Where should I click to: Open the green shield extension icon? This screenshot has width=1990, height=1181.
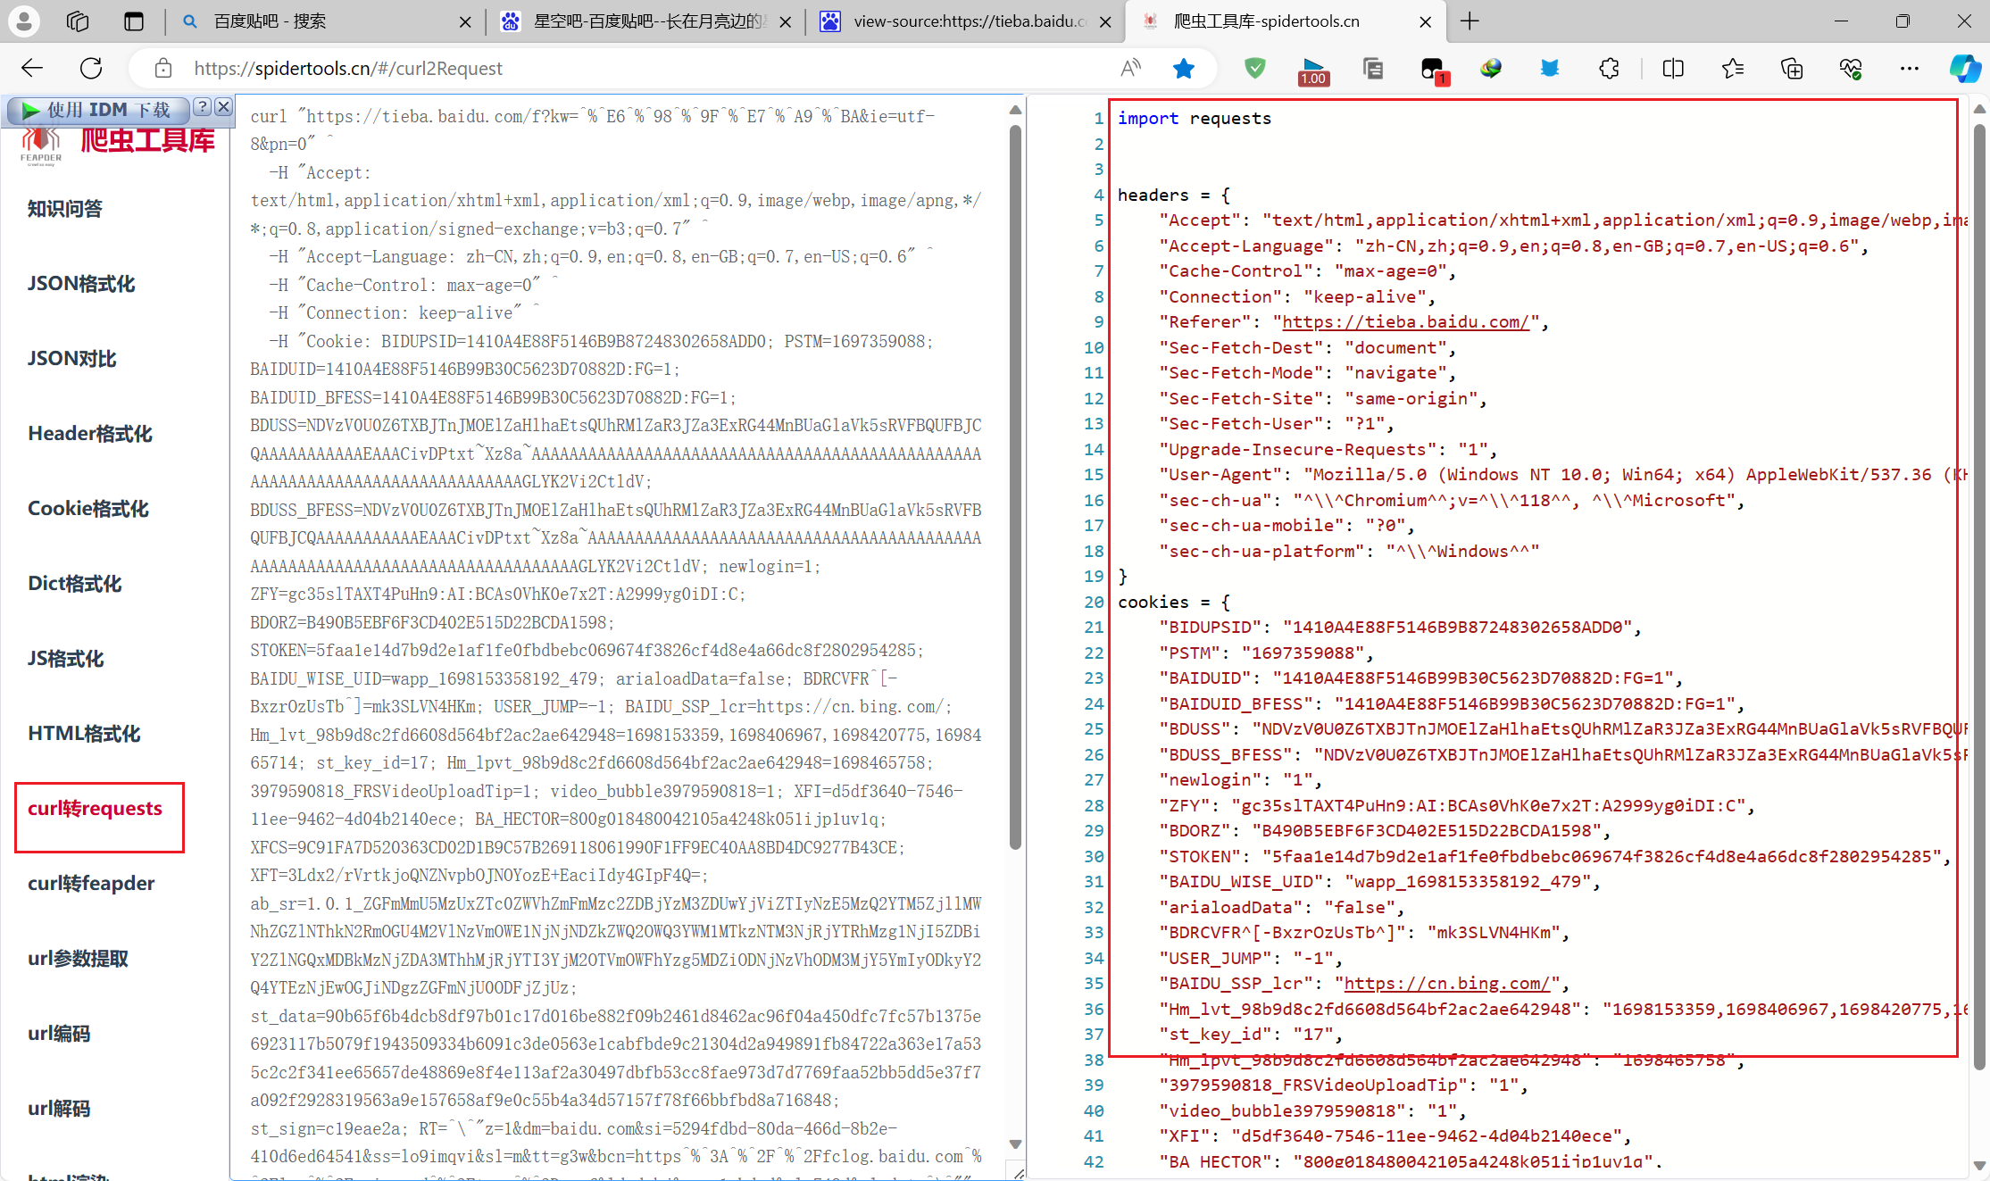click(x=1254, y=69)
